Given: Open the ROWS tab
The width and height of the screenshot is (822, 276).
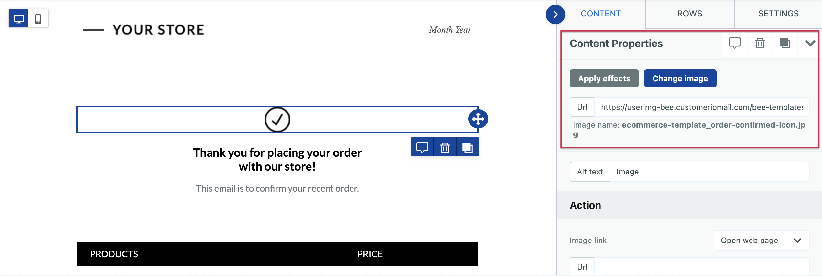Looking at the screenshot, I should (689, 14).
